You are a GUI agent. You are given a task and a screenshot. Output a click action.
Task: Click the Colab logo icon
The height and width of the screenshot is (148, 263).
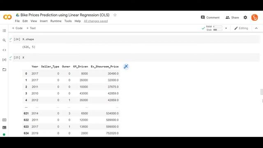pyautogui.click(x=7, y=17)
